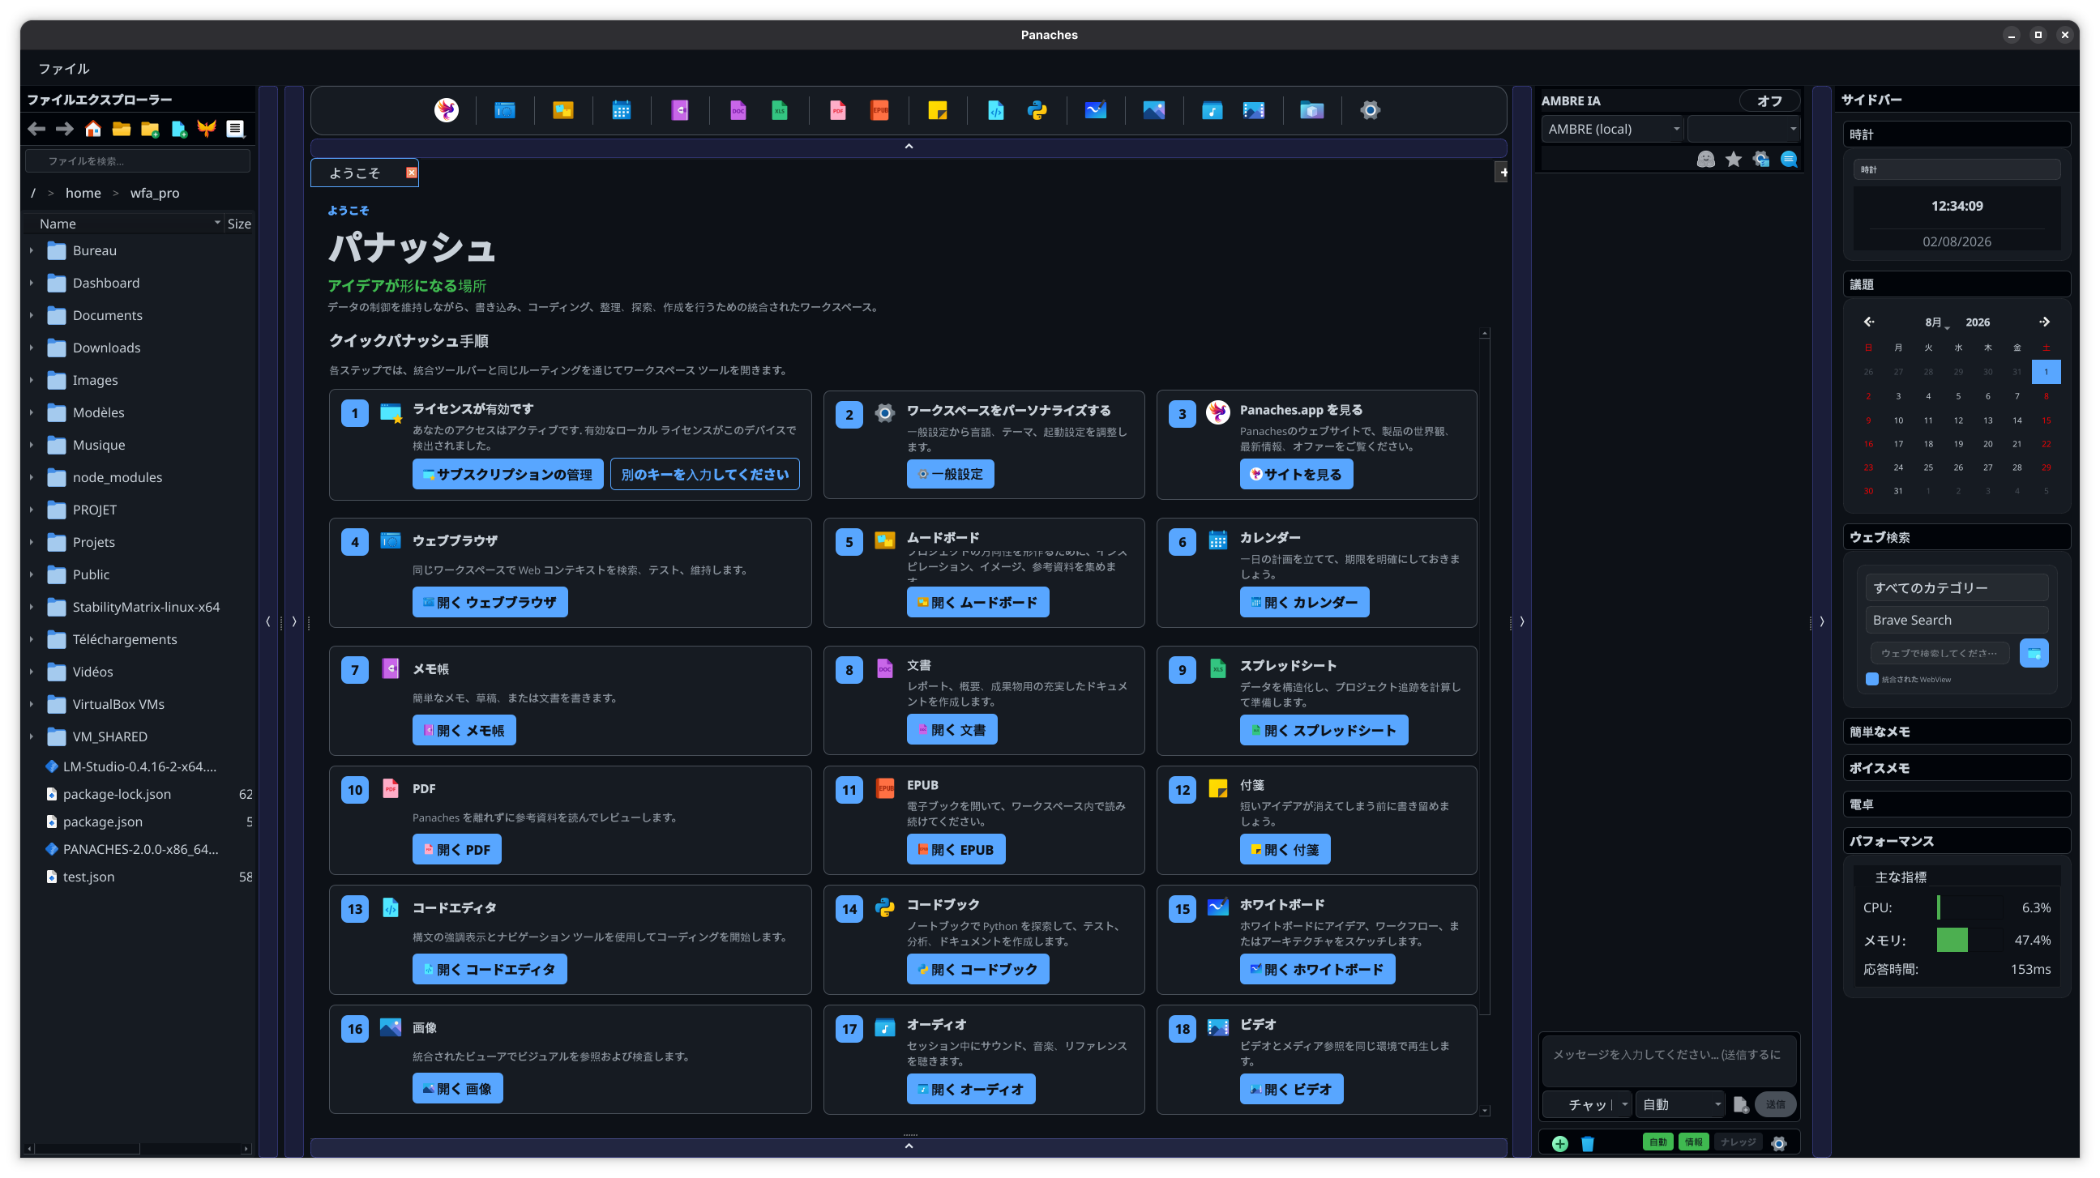Expand the ボイスメモ sidebar section

pyautogui.click(x=1956, y=768)
